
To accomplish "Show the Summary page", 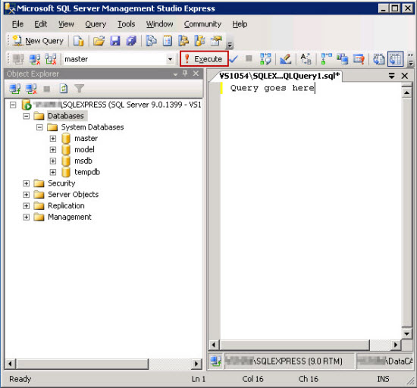I will (168, 41).
